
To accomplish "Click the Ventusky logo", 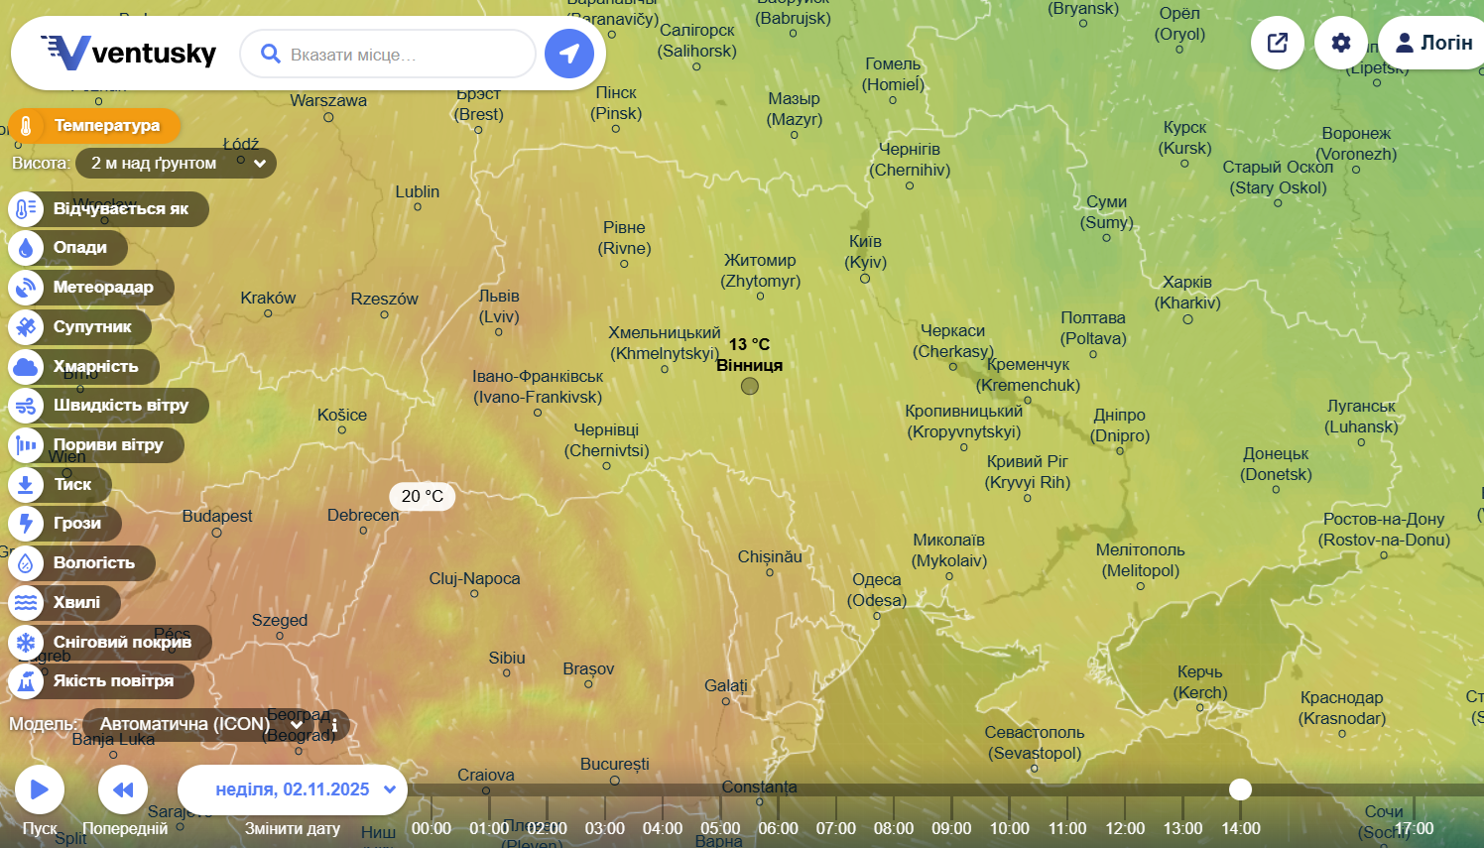I will (129, 53).
